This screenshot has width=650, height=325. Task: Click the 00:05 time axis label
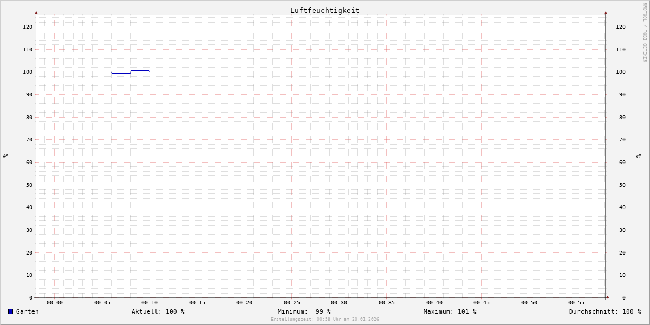(x=102, y=303)
